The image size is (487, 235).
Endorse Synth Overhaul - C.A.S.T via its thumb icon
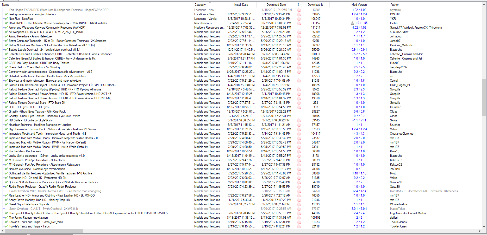299,209
